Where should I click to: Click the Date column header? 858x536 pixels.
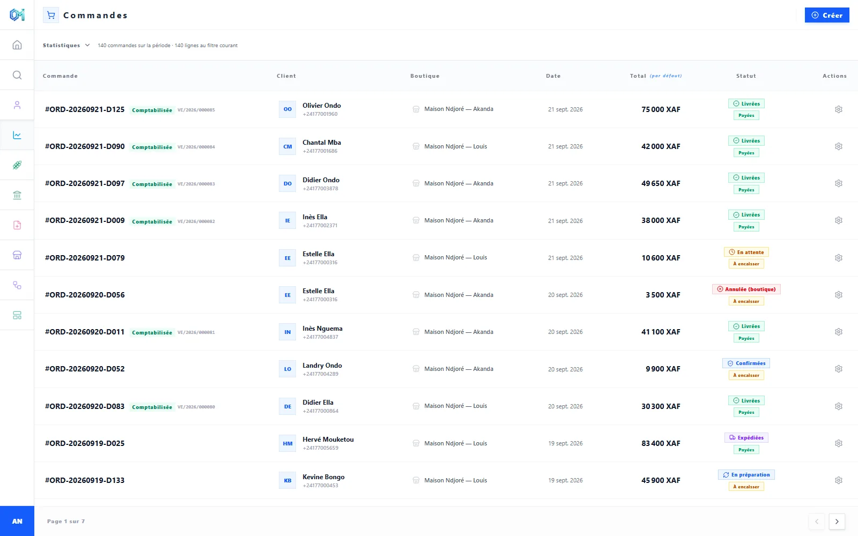click(x=553, y=76)
